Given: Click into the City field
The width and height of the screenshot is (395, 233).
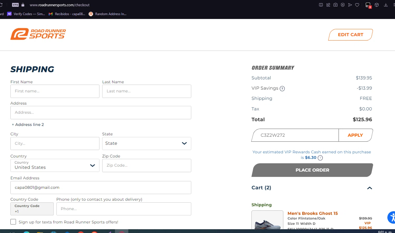Looking at the screenshot, I should [55, 143].
